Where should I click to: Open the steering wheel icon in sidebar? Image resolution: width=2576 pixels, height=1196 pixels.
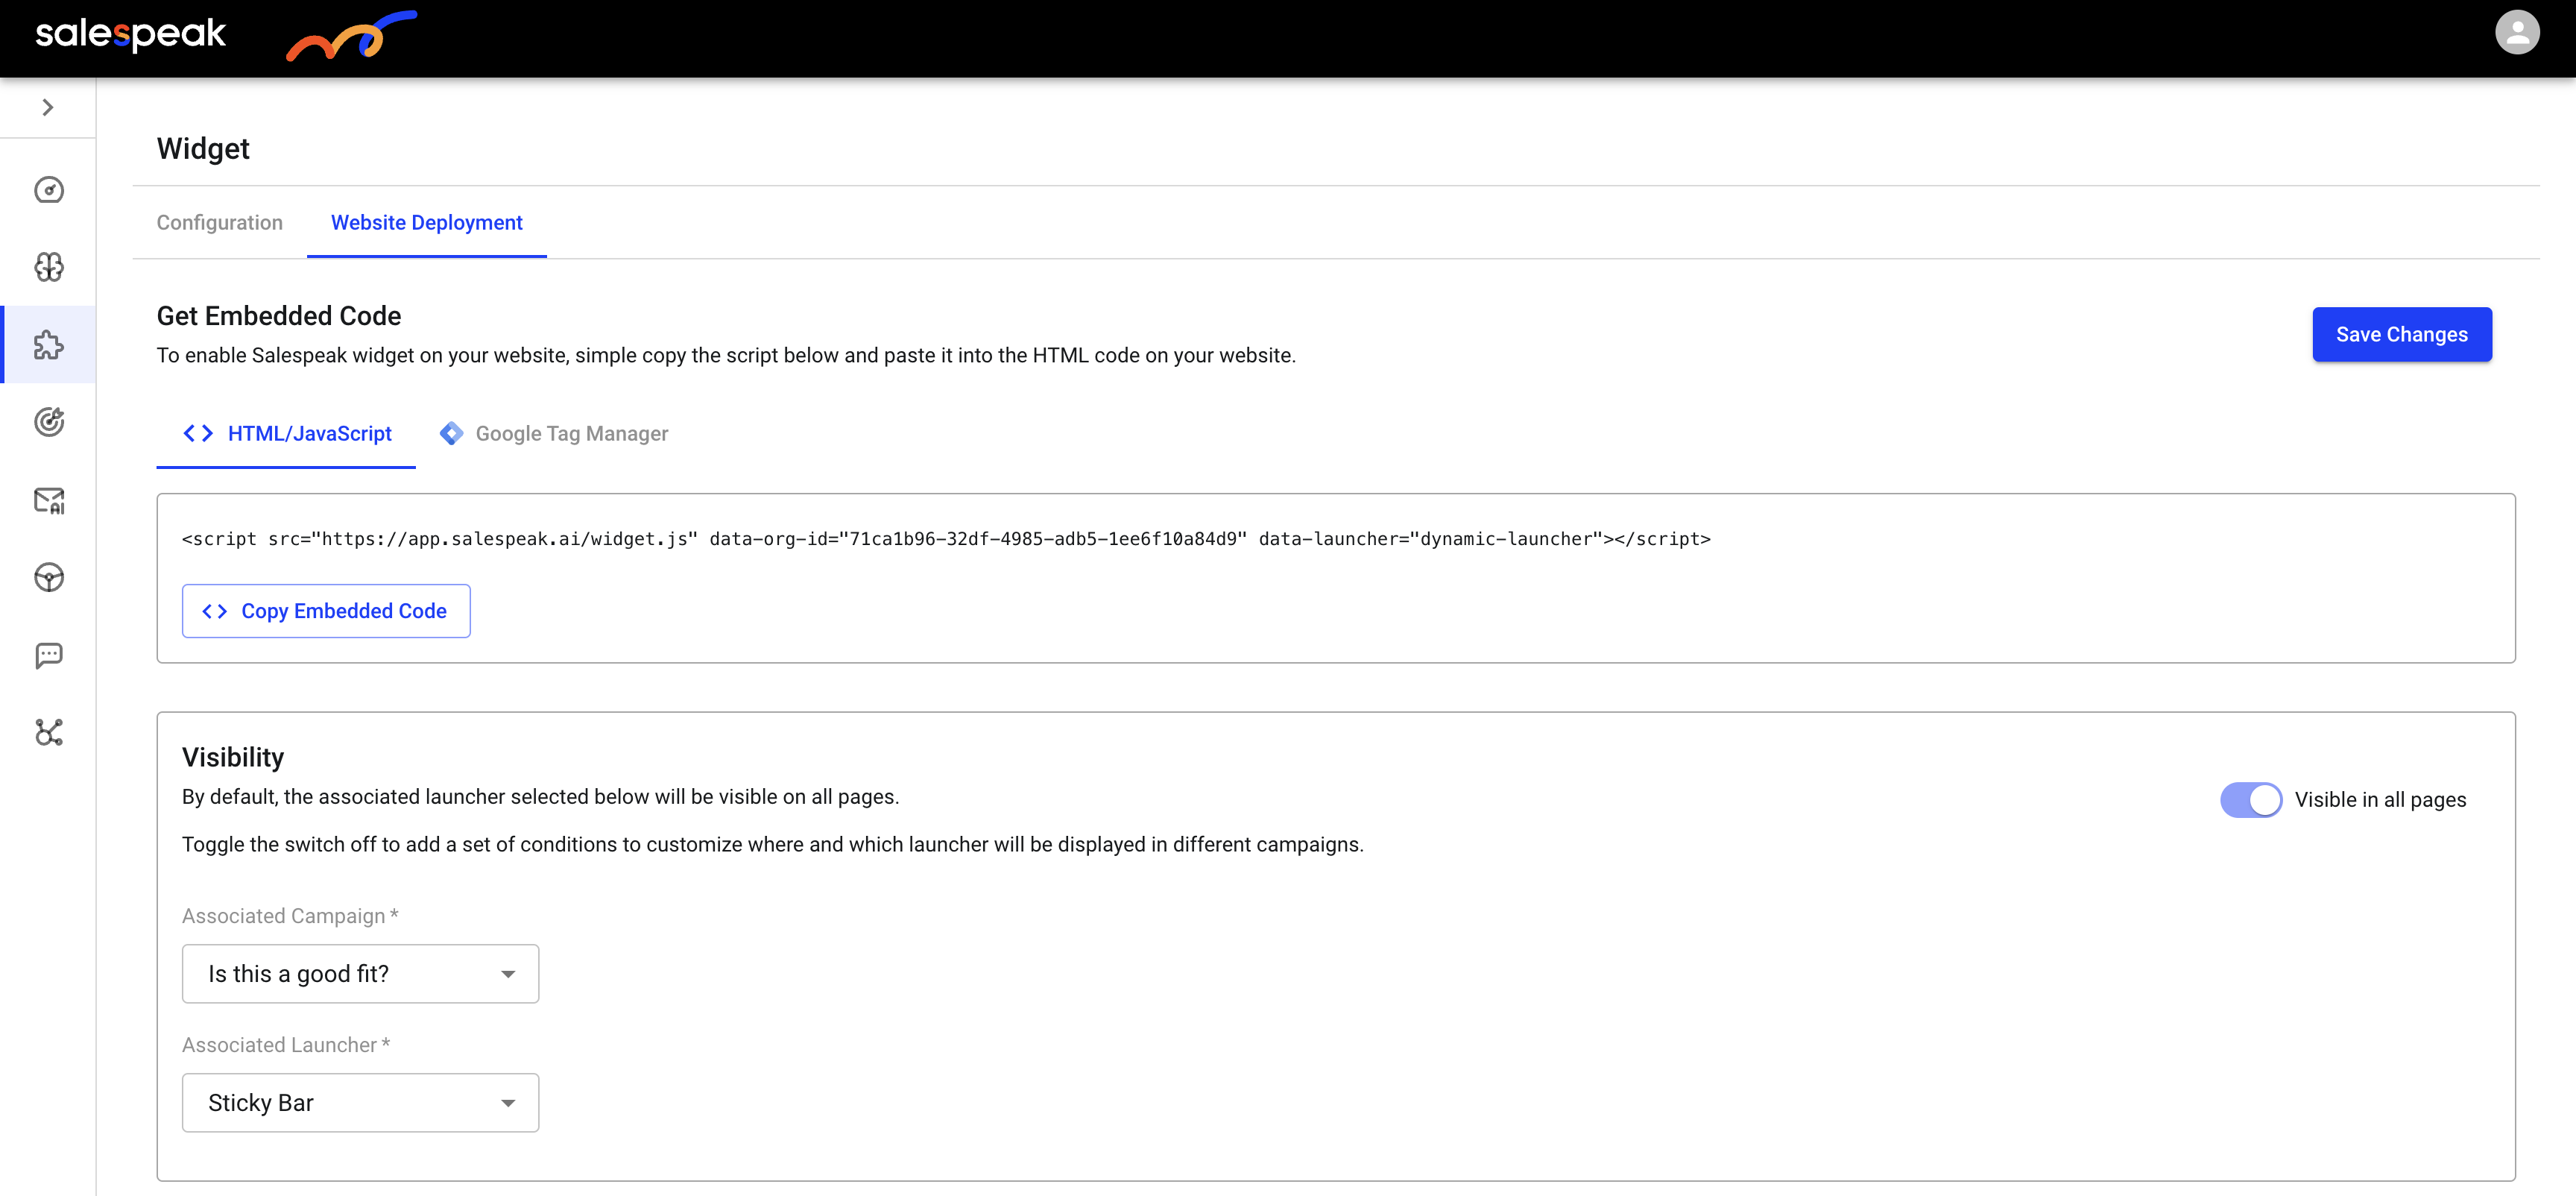click(x=49, y=577)
